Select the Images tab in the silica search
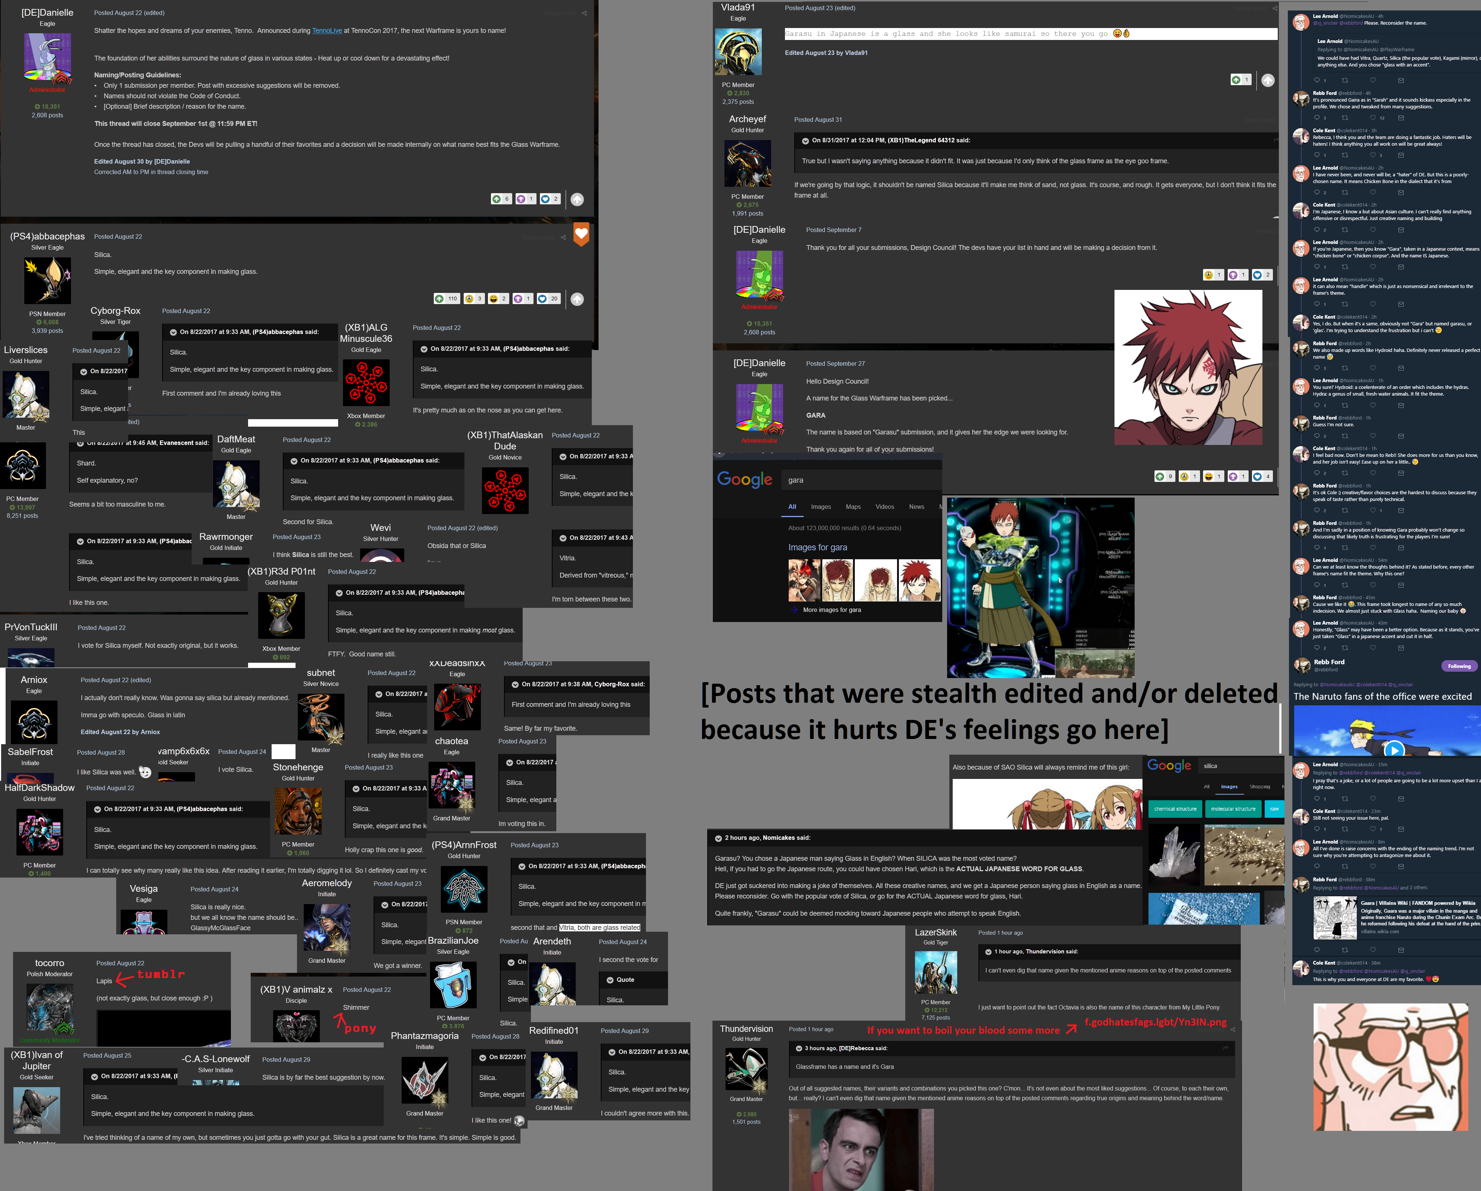Viewport: 1481px width, 1191px height. (x=1229, y=787)
